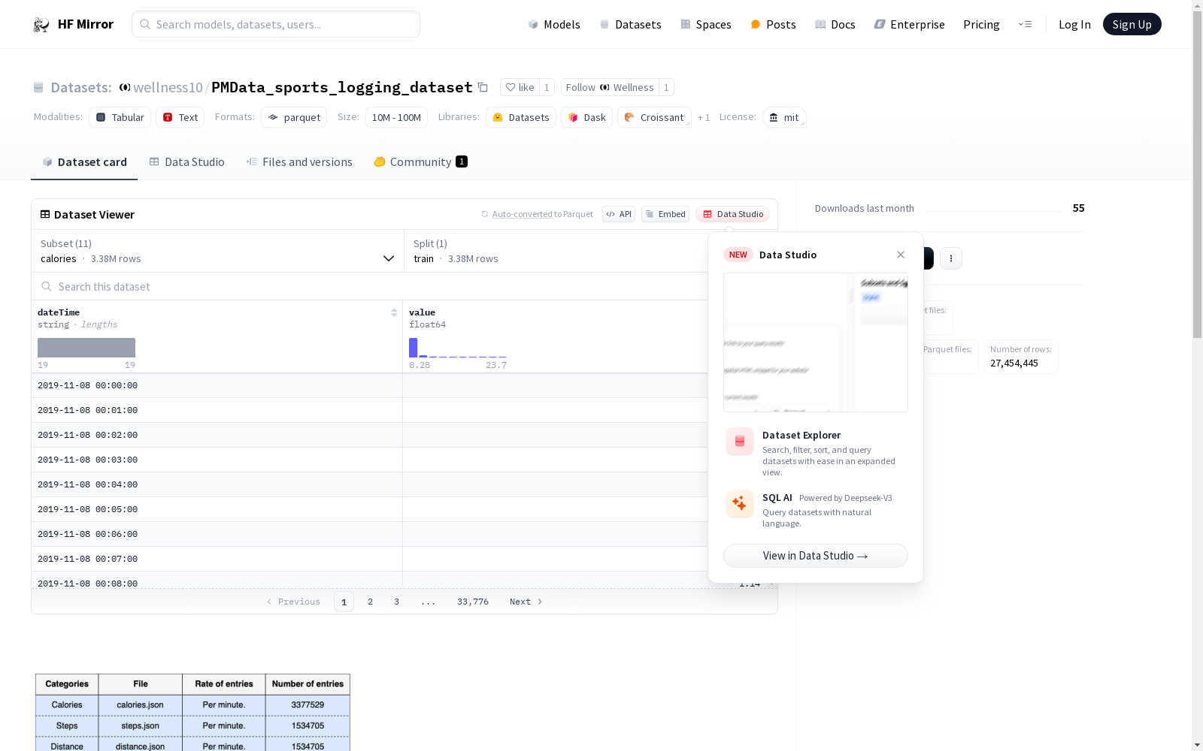Go to Datasets in the navbar
The image size is (1203, 751).
point(630,25)
